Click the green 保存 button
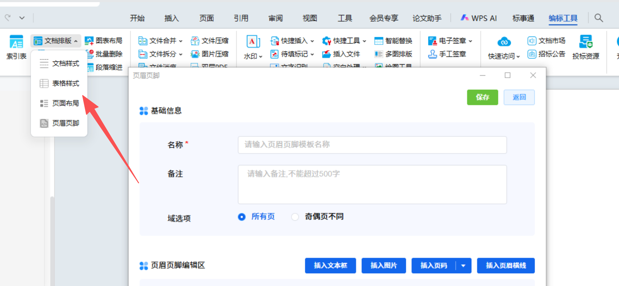619x286 pixels. (482, 97)
